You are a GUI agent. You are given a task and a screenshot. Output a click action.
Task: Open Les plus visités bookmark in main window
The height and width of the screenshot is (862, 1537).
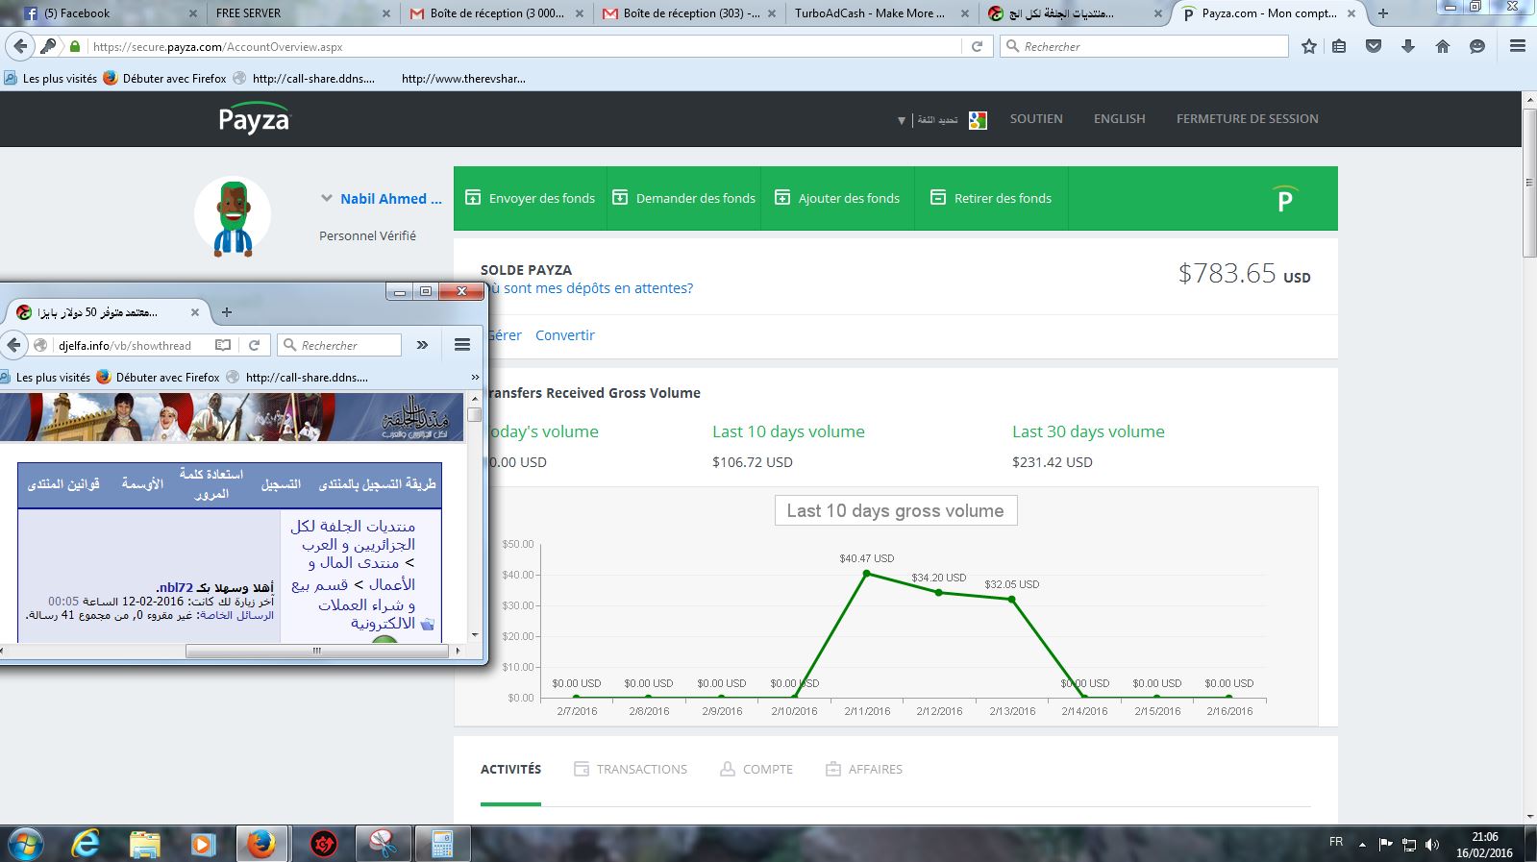coord(50,79)
